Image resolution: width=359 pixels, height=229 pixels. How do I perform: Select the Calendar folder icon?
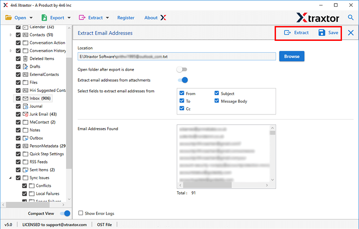(26, 27)
